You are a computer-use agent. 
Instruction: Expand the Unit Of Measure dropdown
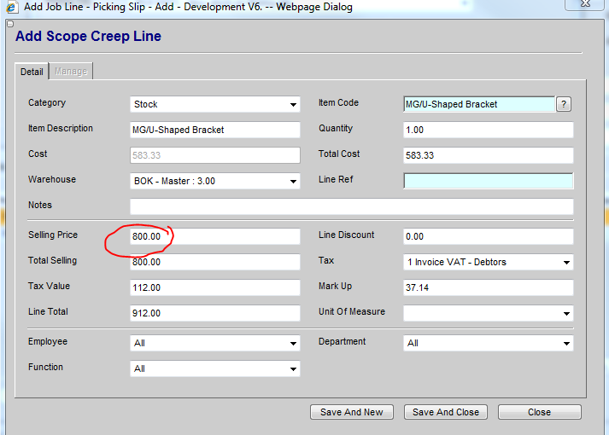[488, 313]
